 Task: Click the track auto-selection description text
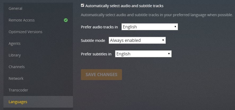[156, 15]
